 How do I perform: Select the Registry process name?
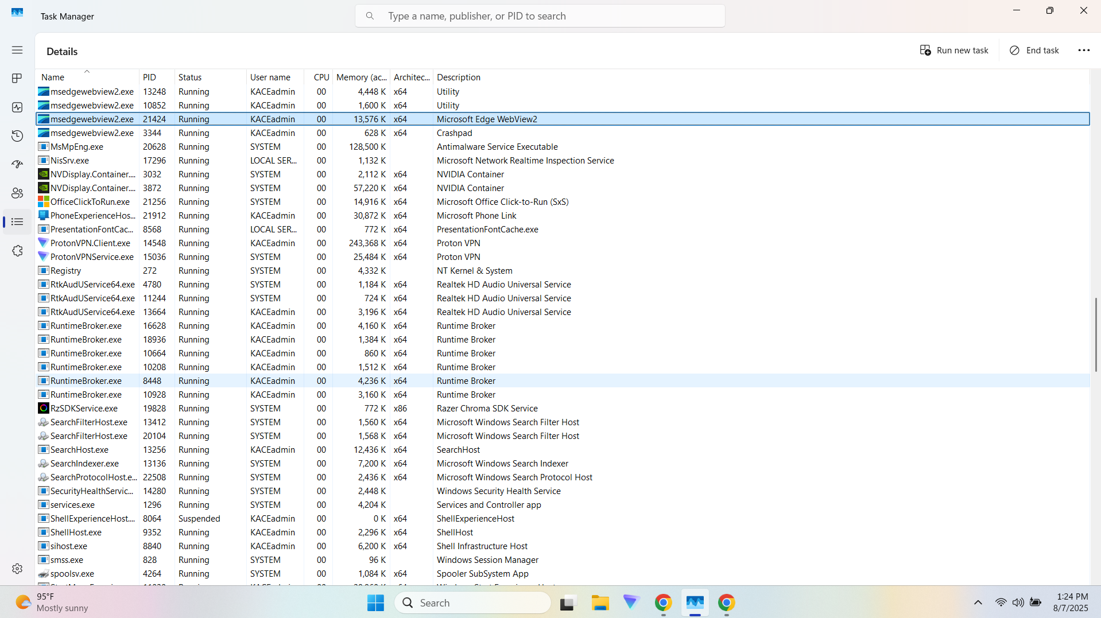click(x=65, y=271)
